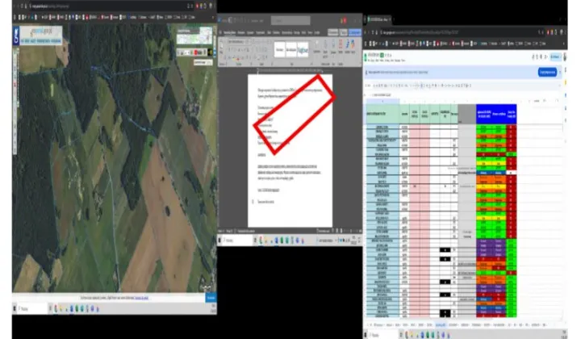
Task: Click the black-and-yellow icon beside the map toolbar
Action: coord(210,52)
